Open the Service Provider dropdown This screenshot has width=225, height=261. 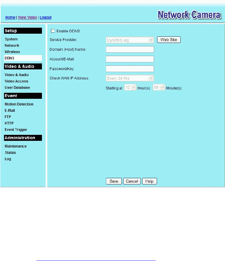tap(130, 40)
